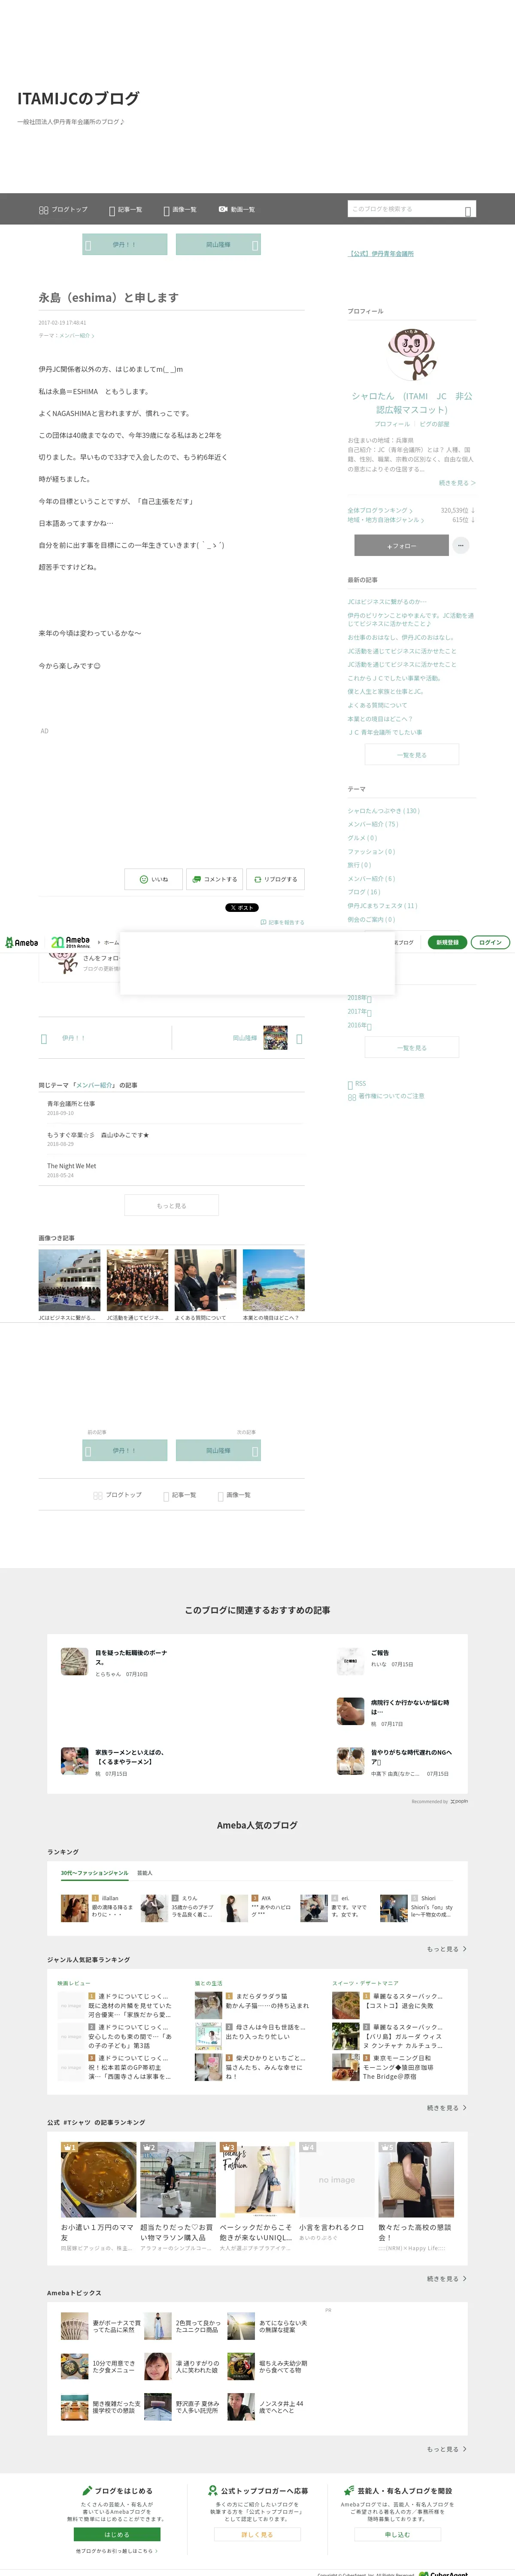
Task: Open the theme 伊丹式まちフェスタ (11)
Action: coord(383,906)
